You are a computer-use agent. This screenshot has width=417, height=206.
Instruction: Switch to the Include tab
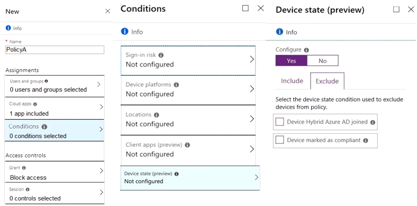point(292,81)
